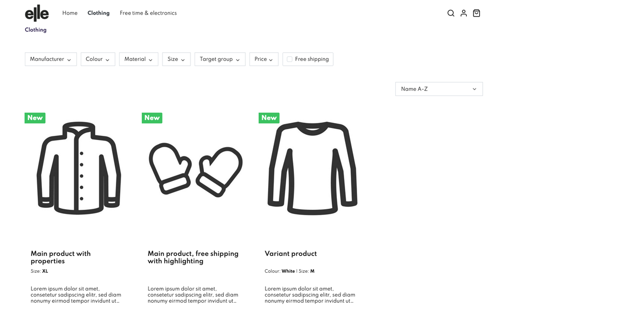Open the Material filter dropdown
This screenshot has width=621, height=310.
pyautogui.click(x=138, y=59)
